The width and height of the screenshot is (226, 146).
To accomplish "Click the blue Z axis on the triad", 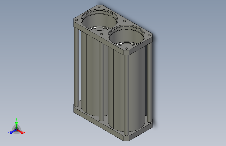I will (13, 132).
